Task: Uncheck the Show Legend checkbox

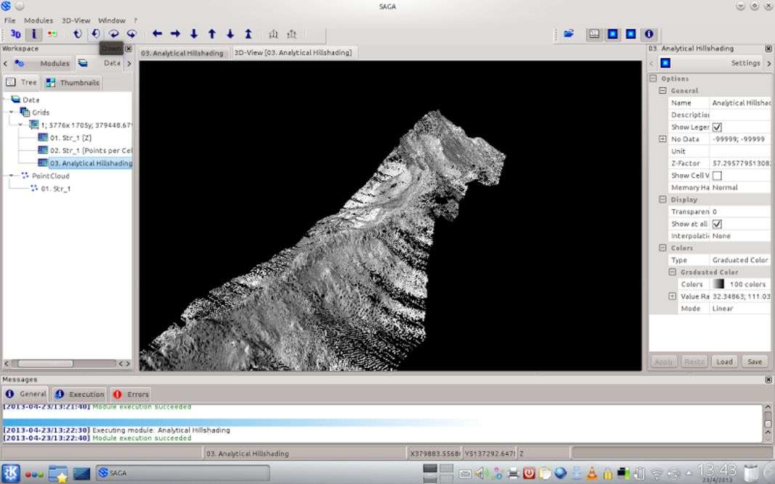Action: click(x=717, y=127)
